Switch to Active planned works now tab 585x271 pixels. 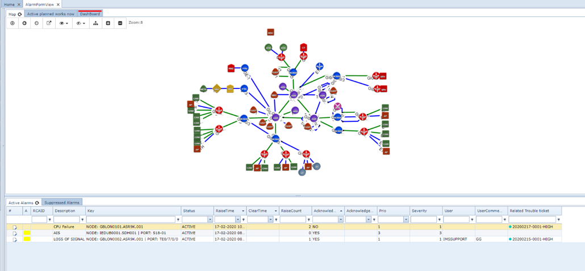[51, 14]
